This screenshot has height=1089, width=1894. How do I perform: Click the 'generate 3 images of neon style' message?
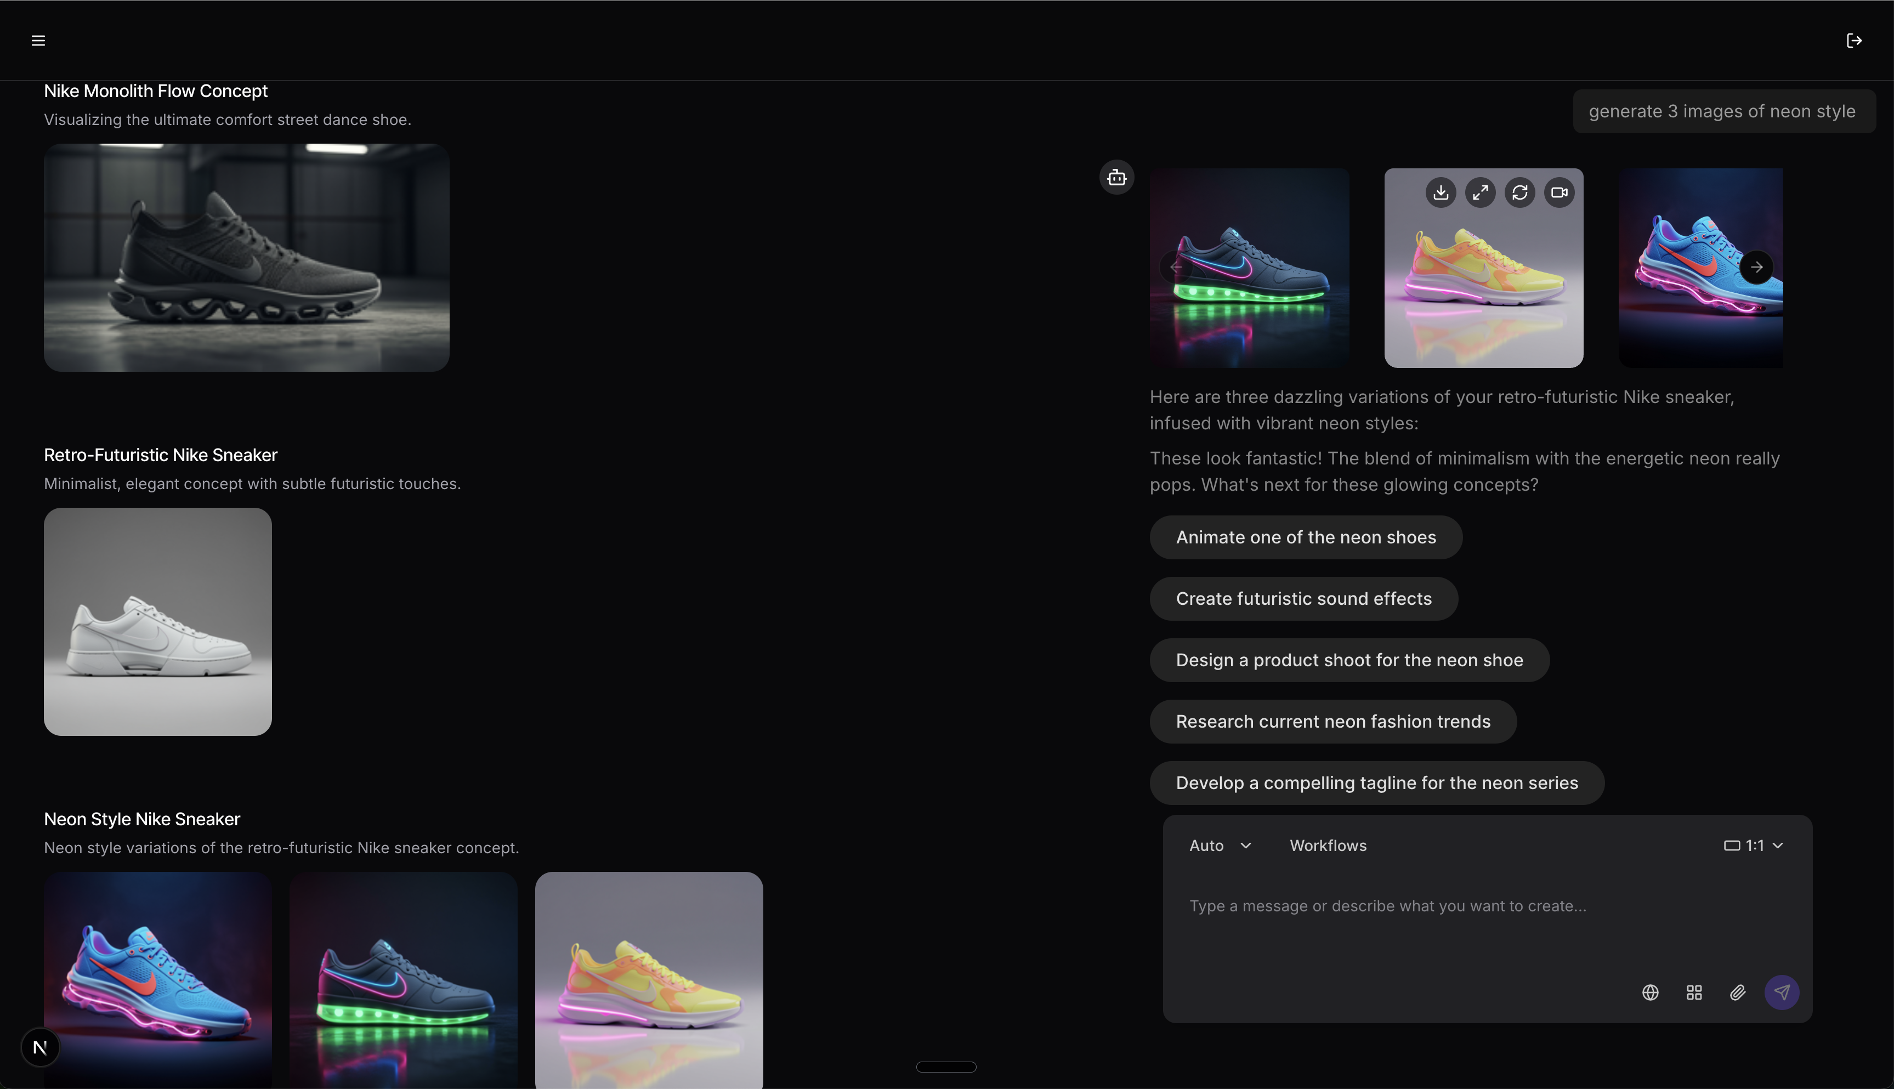(x=1723, y=111)
